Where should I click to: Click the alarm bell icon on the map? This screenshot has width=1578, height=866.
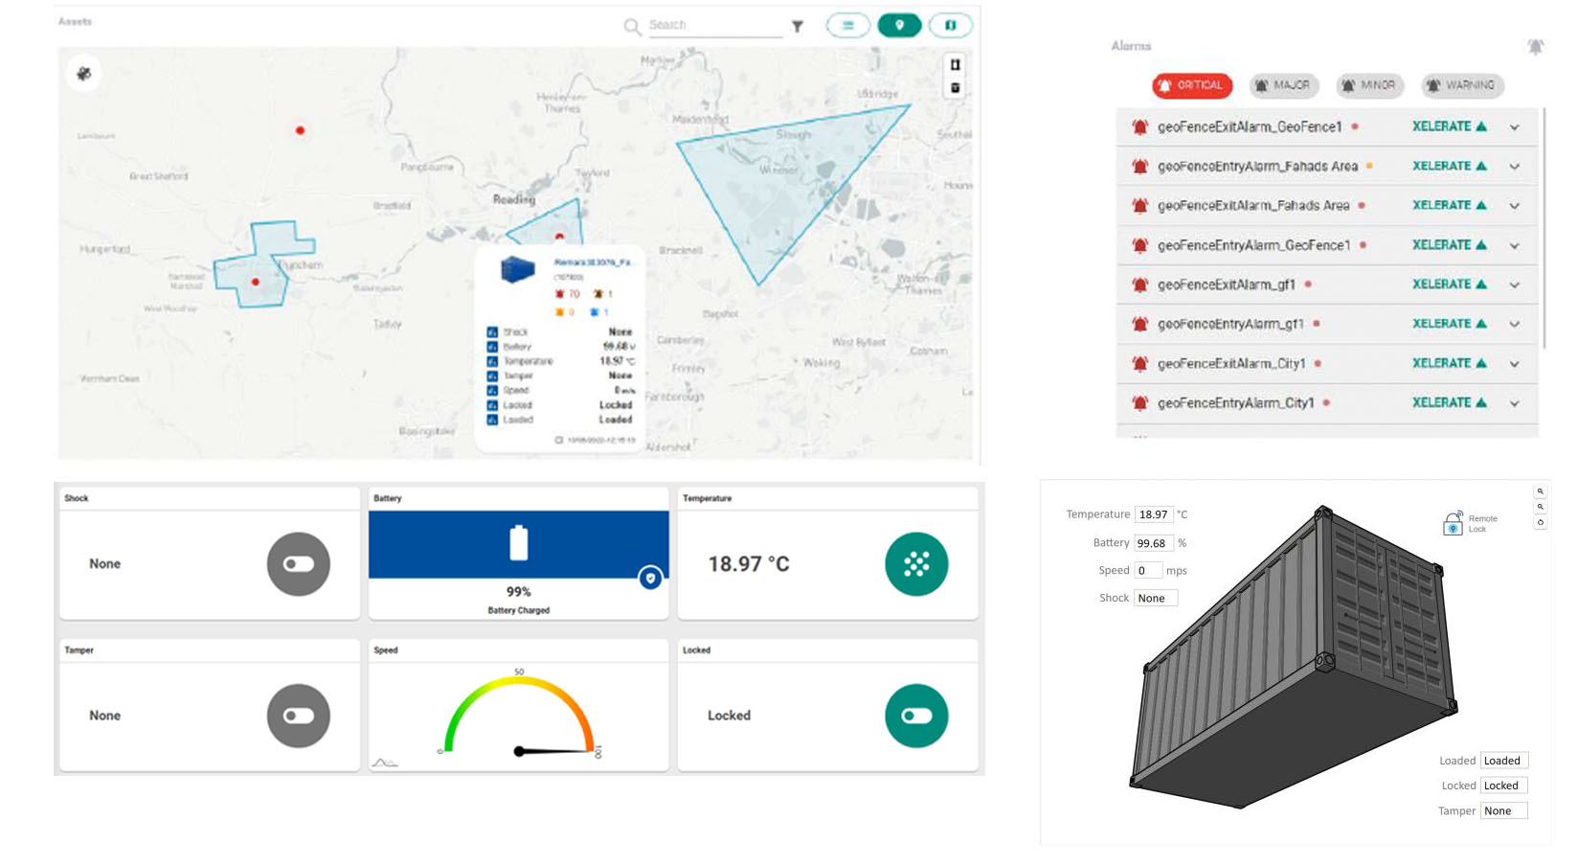tap(84, 74)
